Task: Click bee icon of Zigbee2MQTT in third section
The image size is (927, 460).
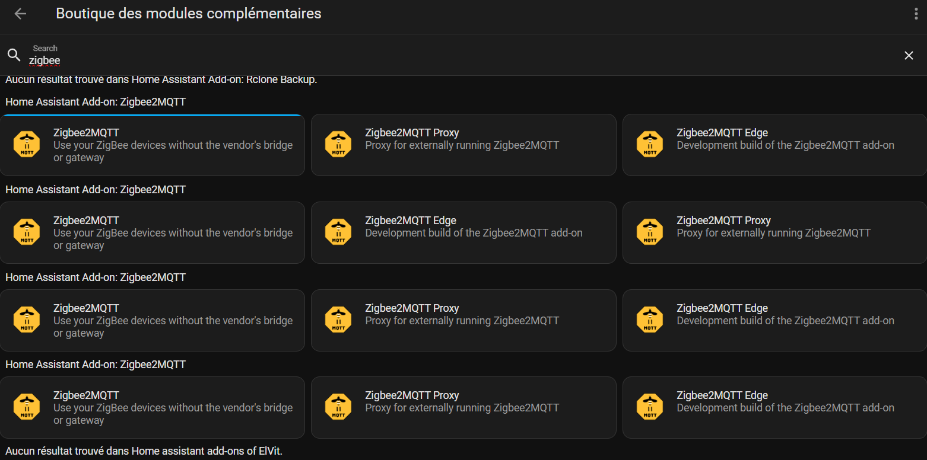Action: [x=27, y=320]
